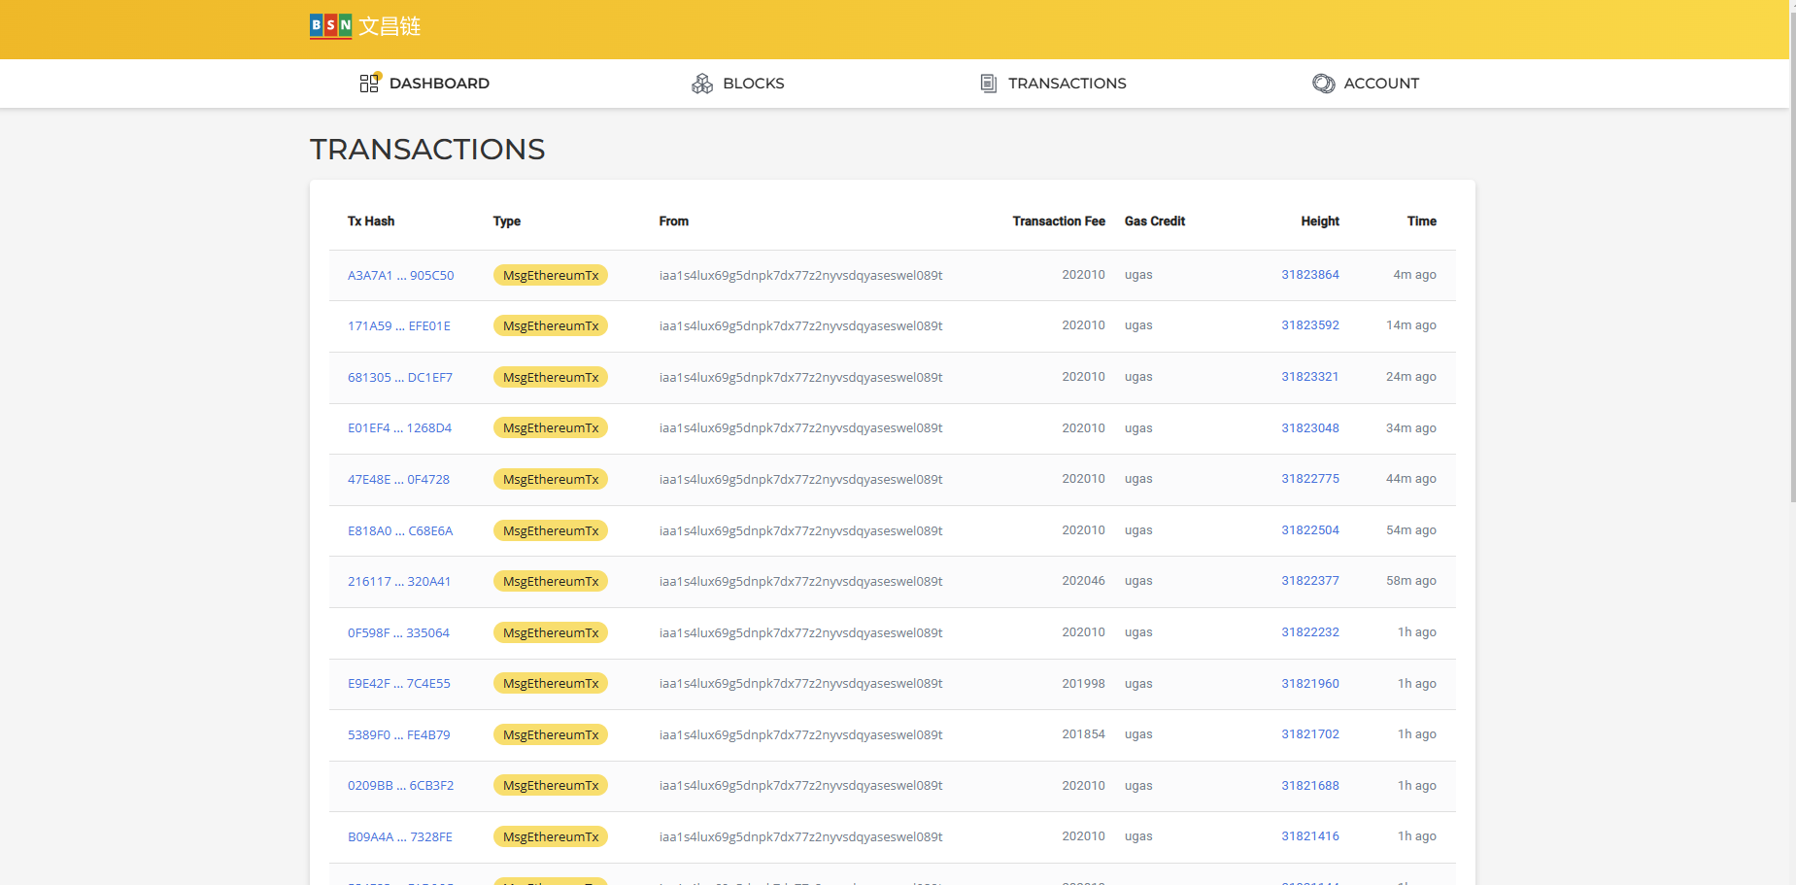This screenshot has height=885, width=1796.
Task: View block height 31821416
Action: tap(1309, 835)
